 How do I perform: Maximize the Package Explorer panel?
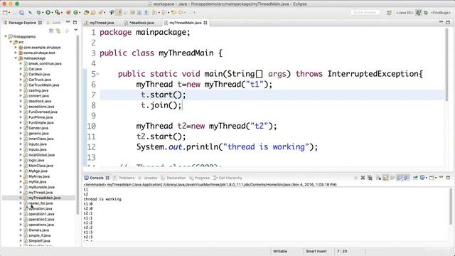point(75,22)
